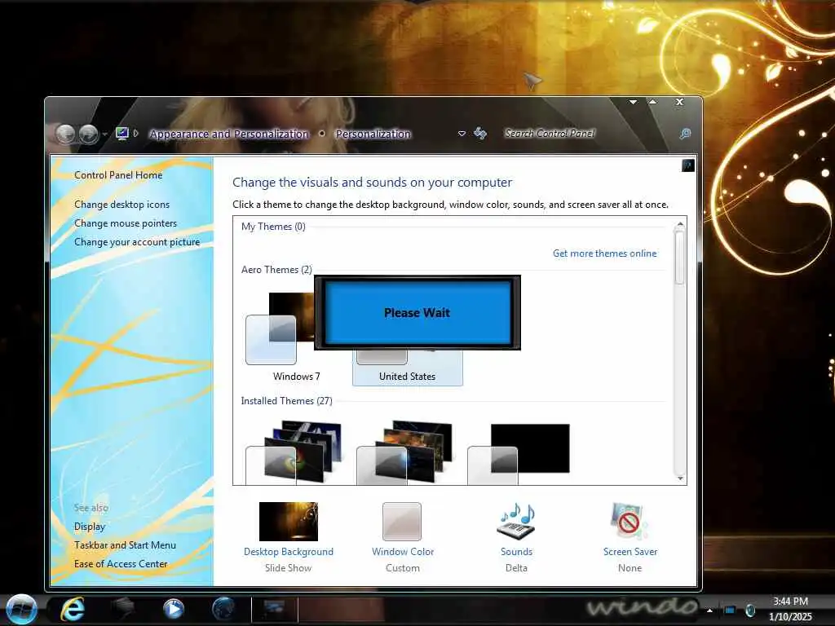Open Screen Saver settings icon
This screenshot has width=835, height=626.
[630, 522]
